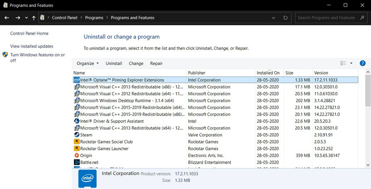Click Intel Driver & Support Assistant icon

coord(77,121)
